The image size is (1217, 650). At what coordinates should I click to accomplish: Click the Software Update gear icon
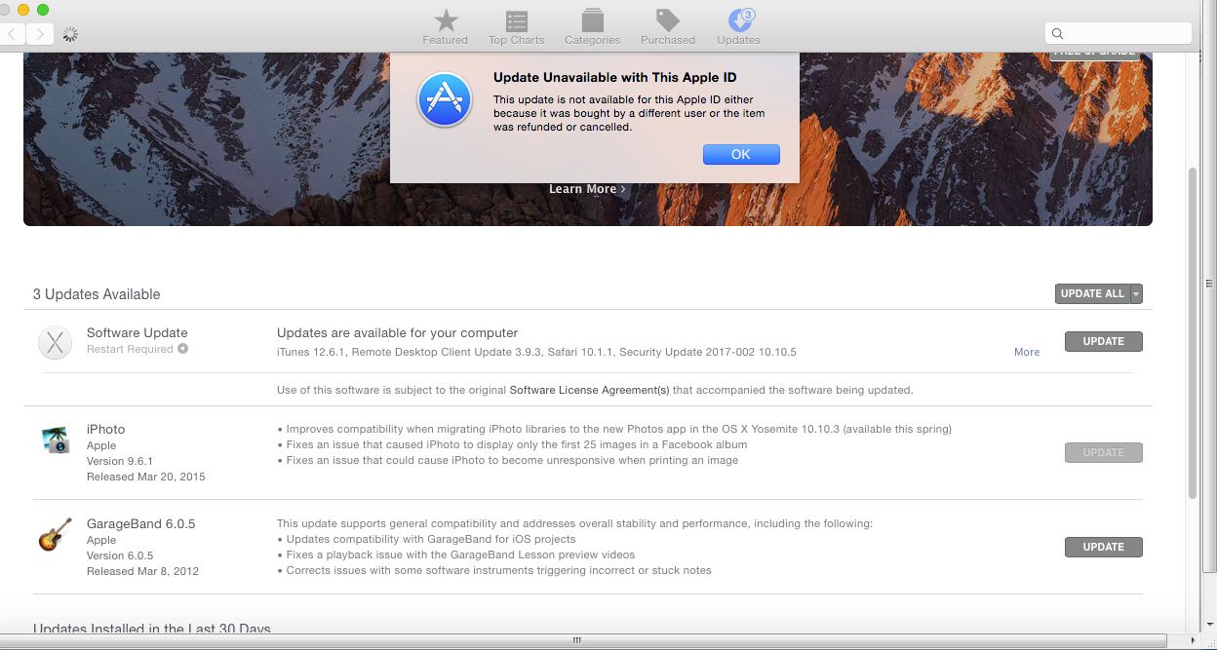pos(55,343)
